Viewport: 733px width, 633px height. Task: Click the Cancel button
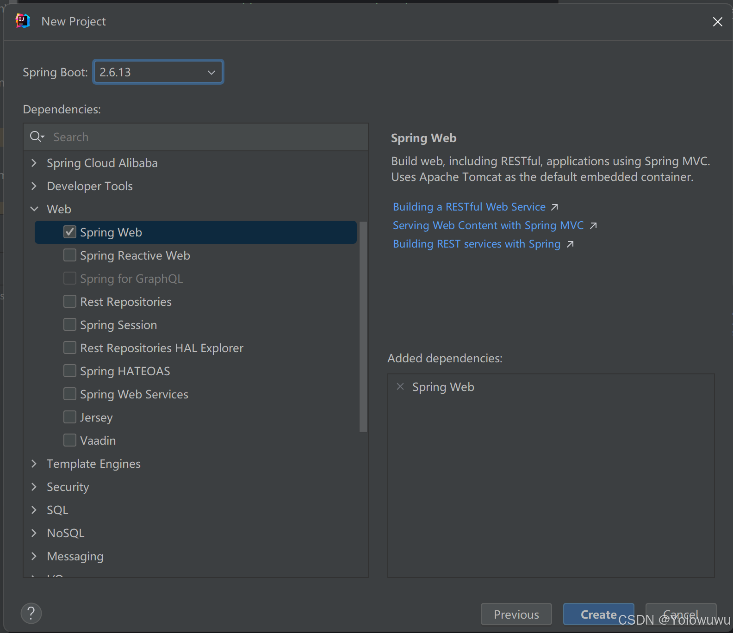point(681,614)
